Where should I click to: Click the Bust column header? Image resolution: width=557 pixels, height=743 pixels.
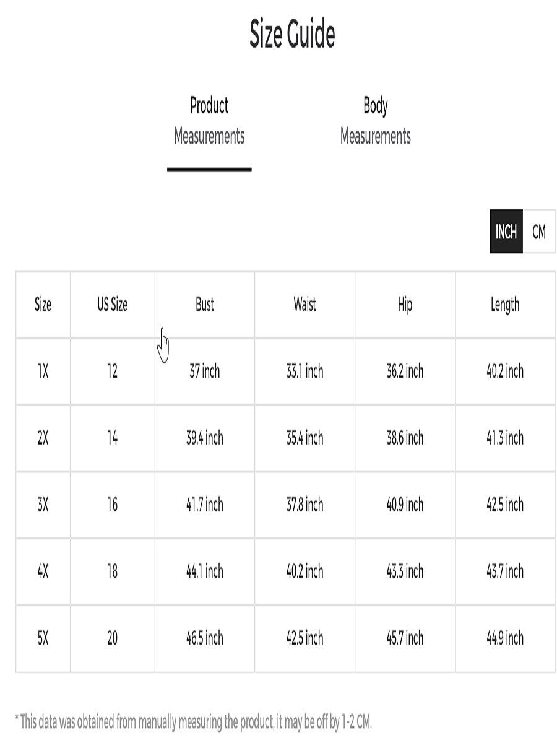tap(205, 305)
